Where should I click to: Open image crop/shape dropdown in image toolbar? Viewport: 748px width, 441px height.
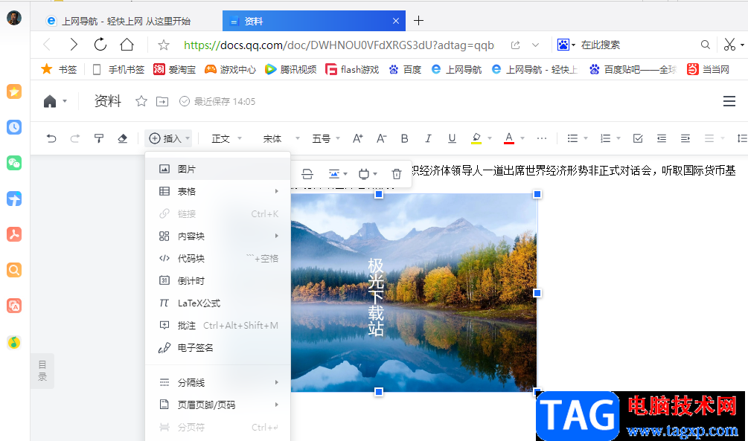tap(368, 174)
